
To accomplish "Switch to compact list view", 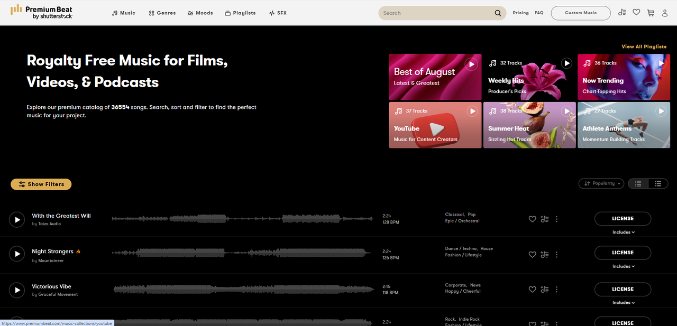I will coord(638,183).
